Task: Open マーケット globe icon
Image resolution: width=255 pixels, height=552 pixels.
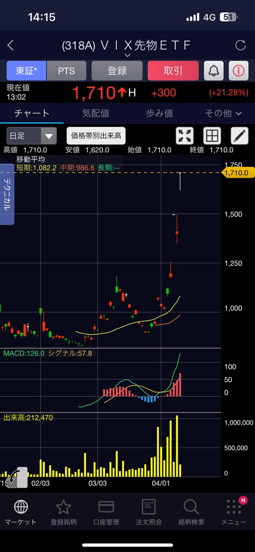Action: [20, 507]
